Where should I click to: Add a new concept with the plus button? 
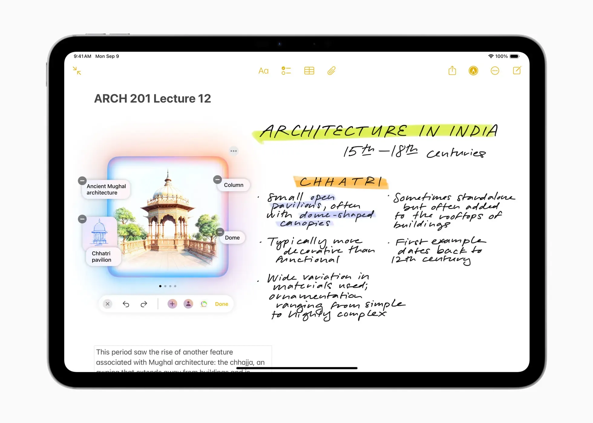click(x=172, y=304)
